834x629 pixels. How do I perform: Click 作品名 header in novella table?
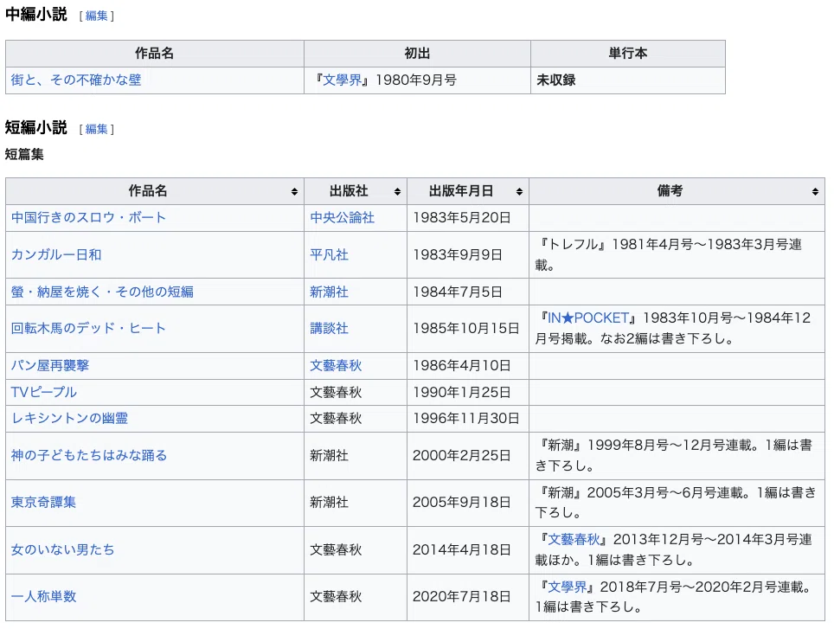coord(154,54)
